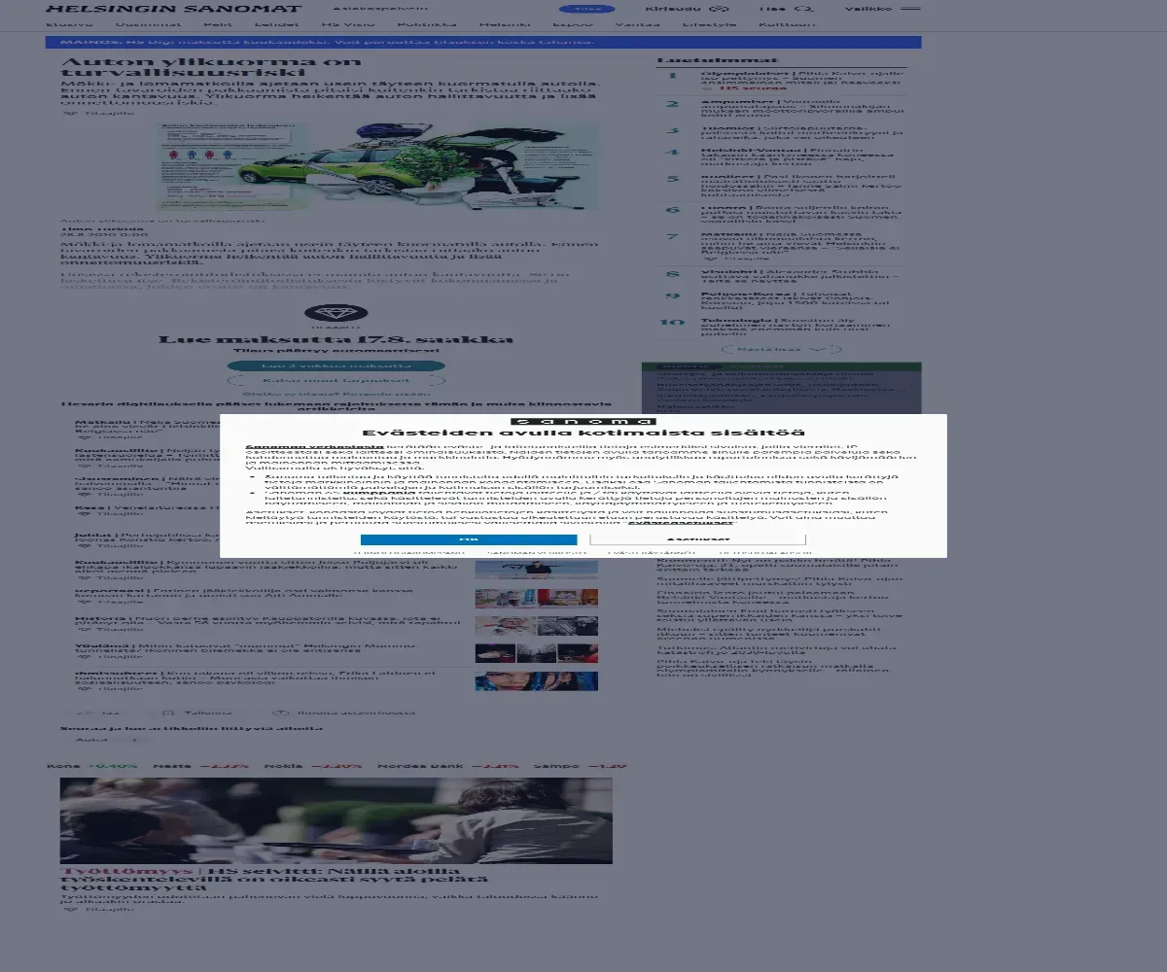Click the Katso muut tarjoukset button

336,381
